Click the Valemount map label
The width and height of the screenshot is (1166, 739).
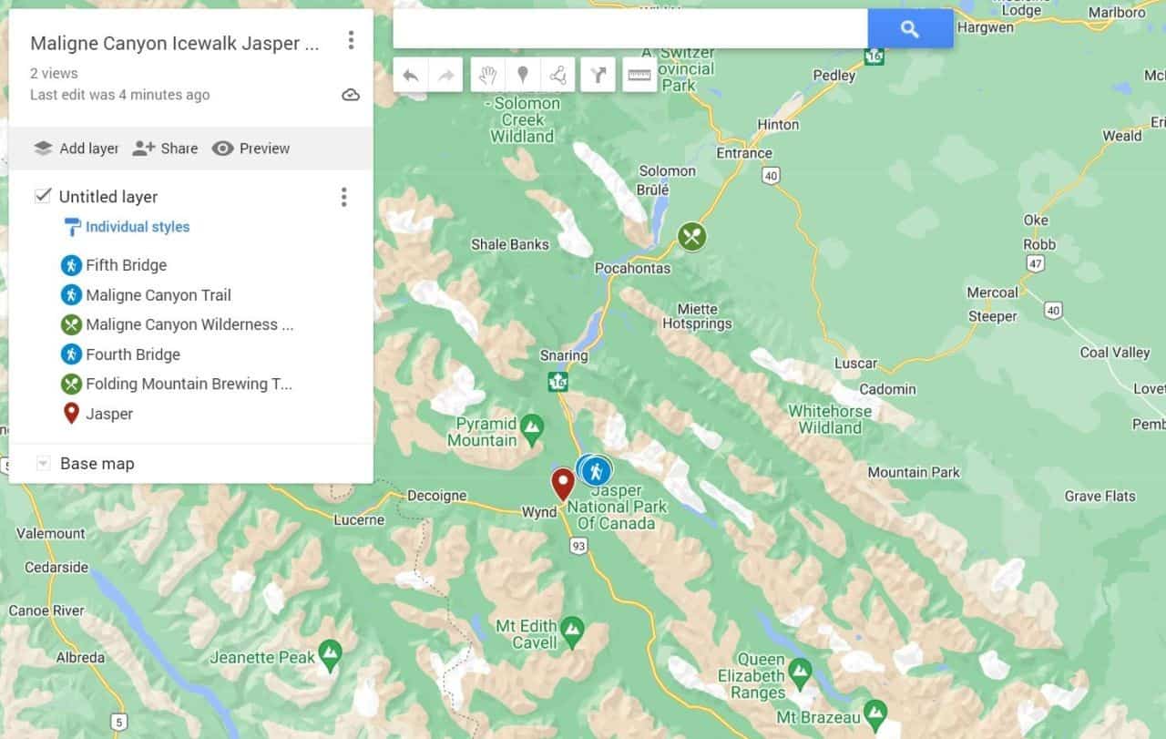[51, 533]
